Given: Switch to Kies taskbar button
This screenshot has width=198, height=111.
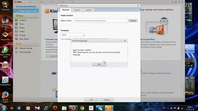Looking at the screenshot, I should (x=109, y=108).
